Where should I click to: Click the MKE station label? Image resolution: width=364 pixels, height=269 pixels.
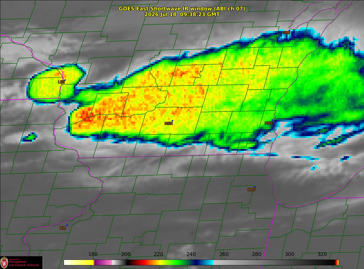(268, 123)
